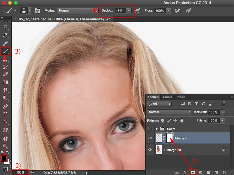Toggle pressure for brush size button
234x175 pixels.
[189, 11]
